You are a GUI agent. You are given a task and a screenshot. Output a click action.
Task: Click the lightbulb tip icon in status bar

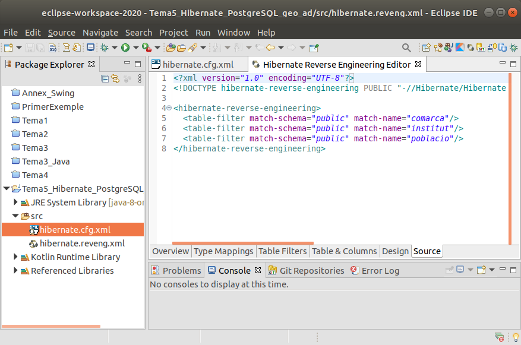[x=516, y=337]
